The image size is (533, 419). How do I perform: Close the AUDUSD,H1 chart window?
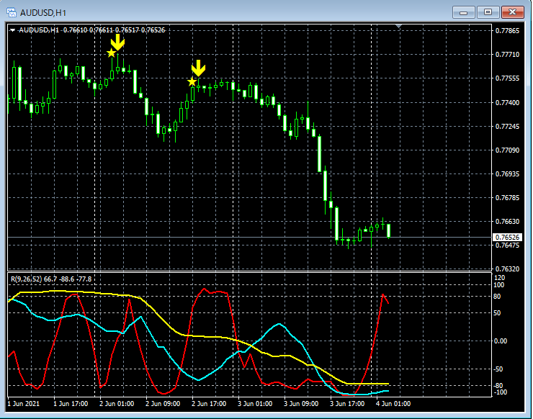(x=513, y=12)
